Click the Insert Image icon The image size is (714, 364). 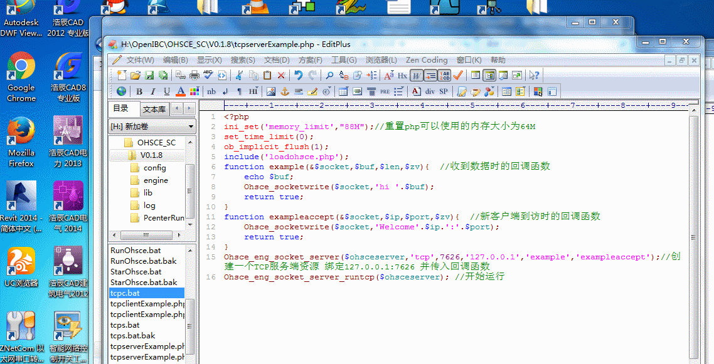[x=272, y=91]
